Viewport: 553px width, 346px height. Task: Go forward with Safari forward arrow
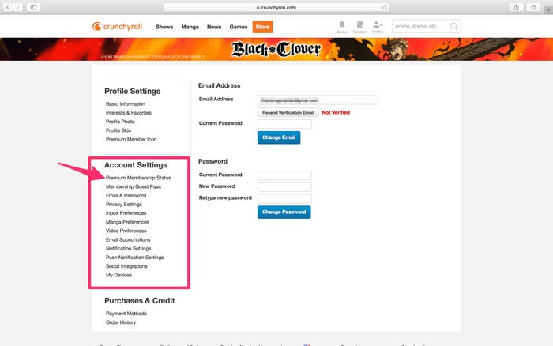point(17,7)
